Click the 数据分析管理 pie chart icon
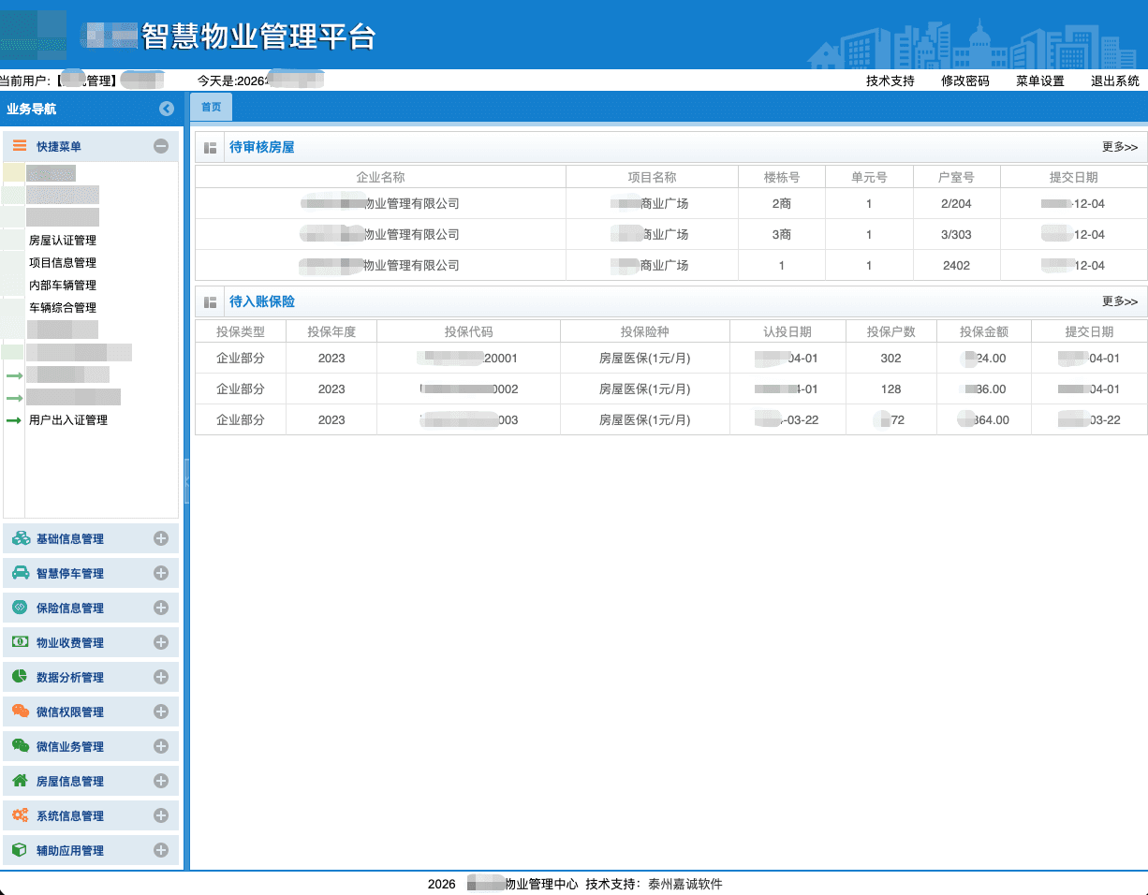1148x895 pixels. (20, 677)
